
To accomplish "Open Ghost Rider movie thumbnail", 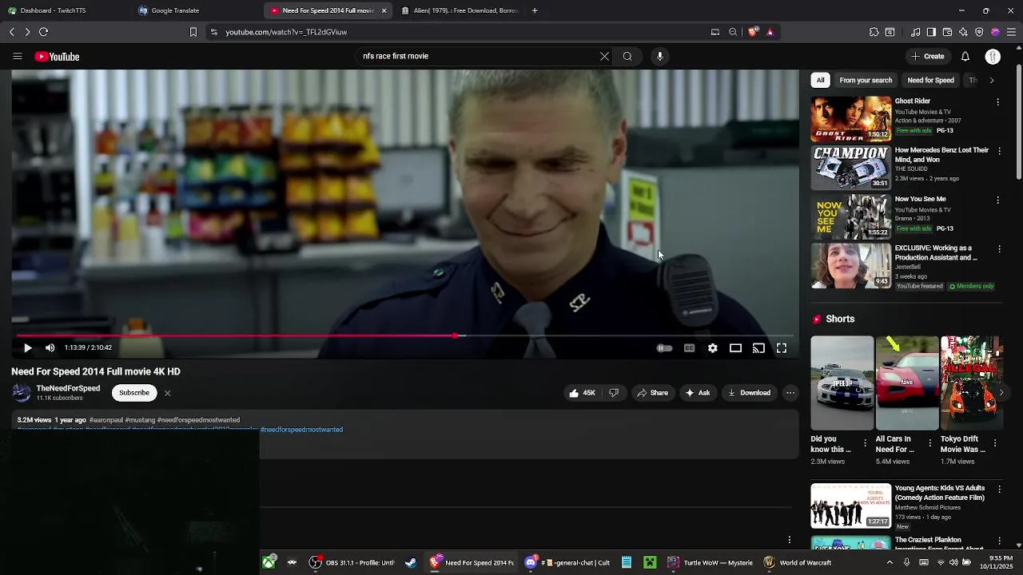I will pyautogui.click(x=851, y=119).
